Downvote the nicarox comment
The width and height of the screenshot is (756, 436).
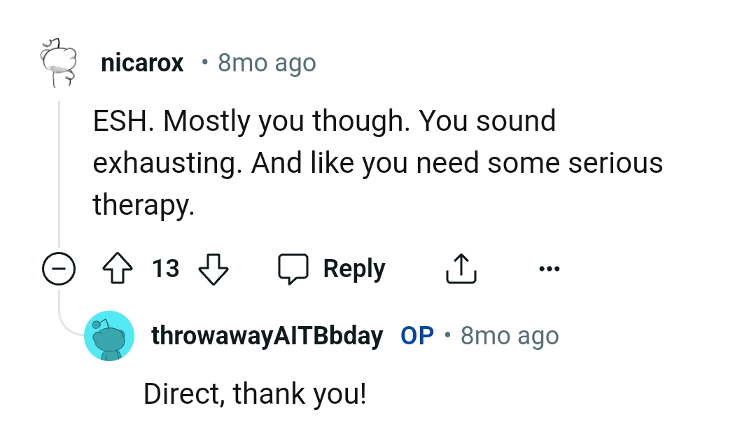coord(213,269)
